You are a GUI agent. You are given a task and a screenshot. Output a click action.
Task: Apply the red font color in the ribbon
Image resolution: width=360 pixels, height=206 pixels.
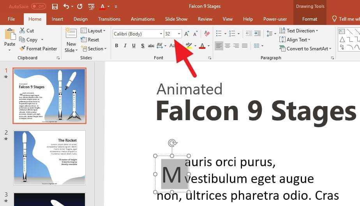tap(202, 46)
